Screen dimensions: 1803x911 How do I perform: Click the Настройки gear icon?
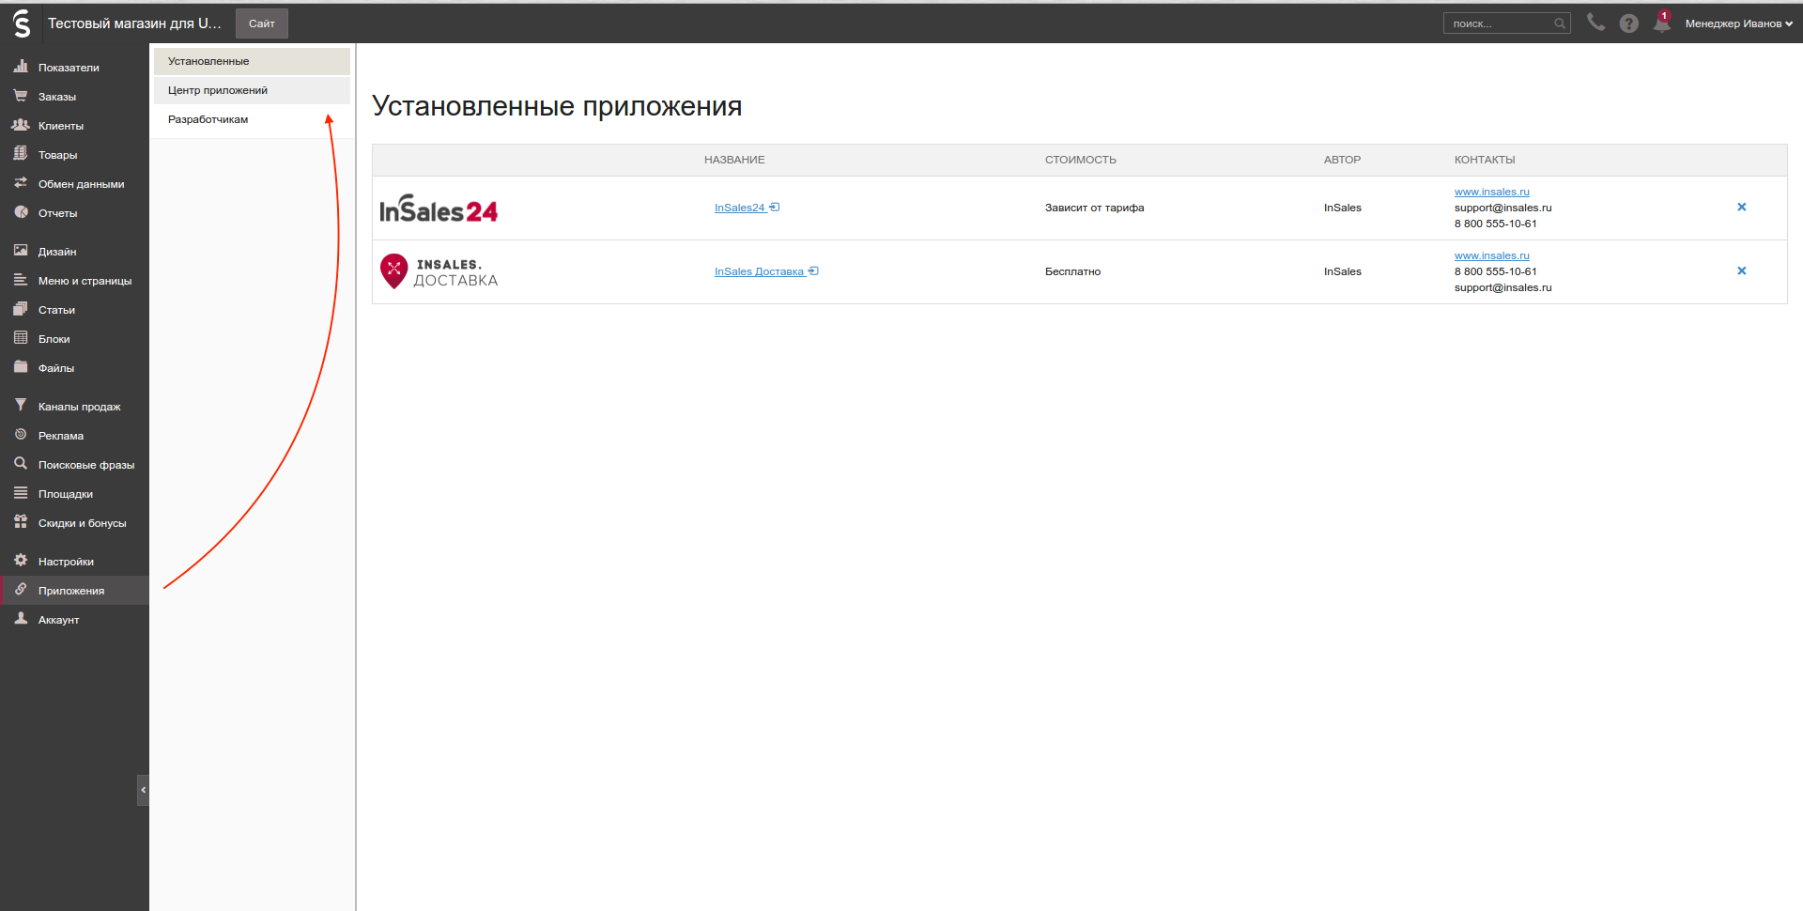click(x=21, y=561)
